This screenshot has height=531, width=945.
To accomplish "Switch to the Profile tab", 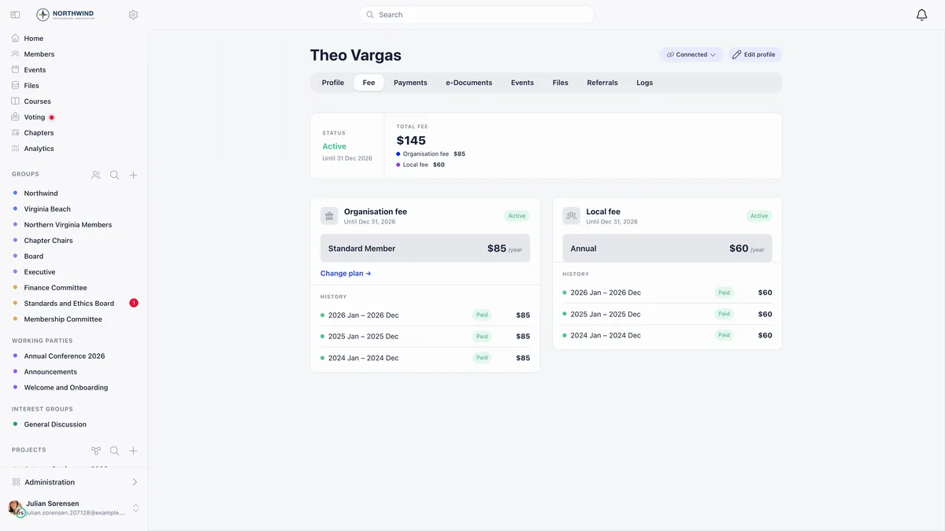I will (x=333, y=83).
